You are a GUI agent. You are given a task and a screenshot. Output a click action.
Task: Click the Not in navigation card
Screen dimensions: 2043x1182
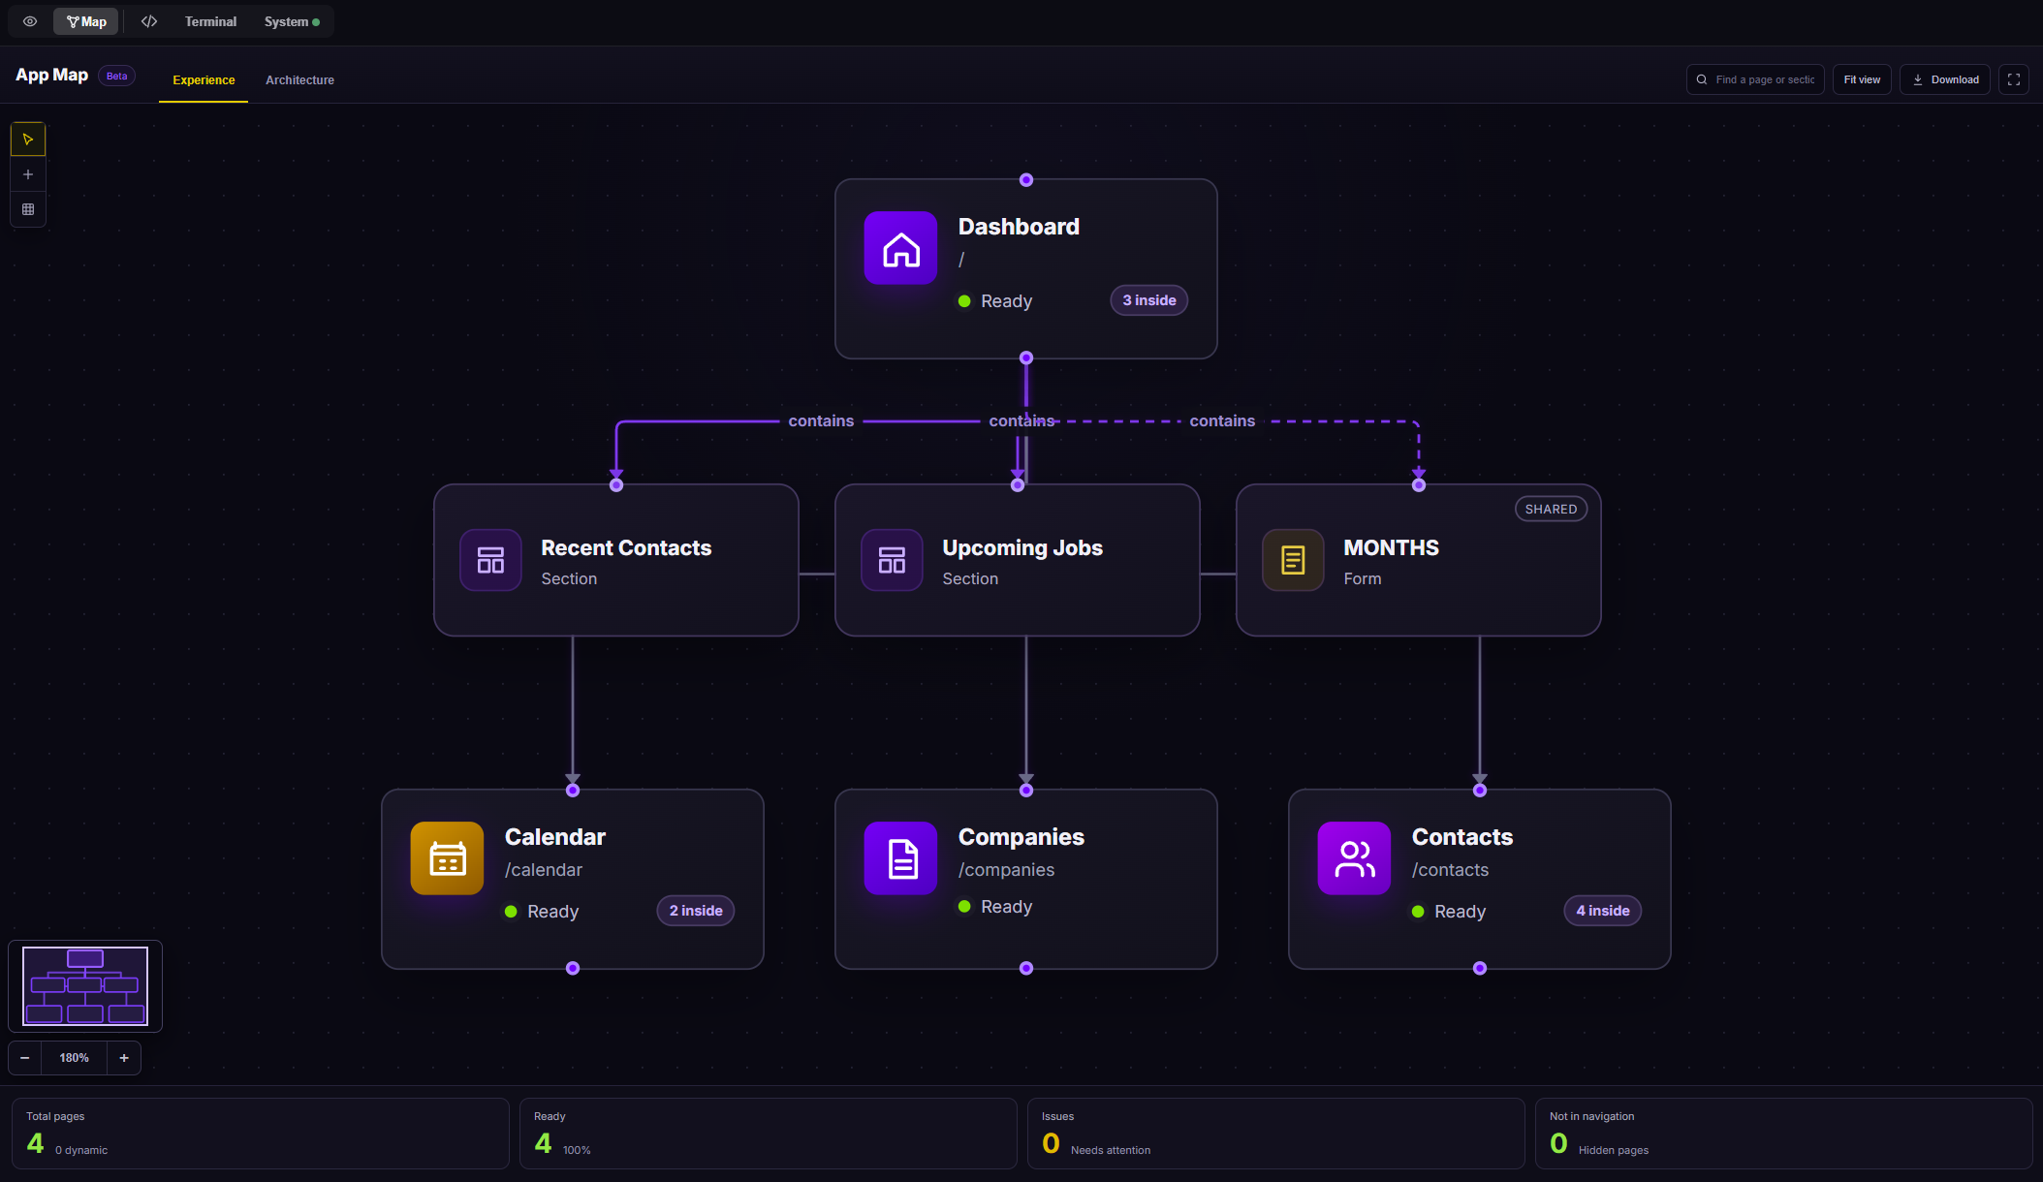1783,1134
